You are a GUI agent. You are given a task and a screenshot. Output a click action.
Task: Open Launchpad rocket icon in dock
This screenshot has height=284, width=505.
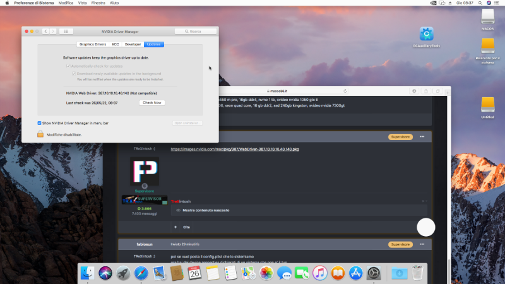click(123, 273)
